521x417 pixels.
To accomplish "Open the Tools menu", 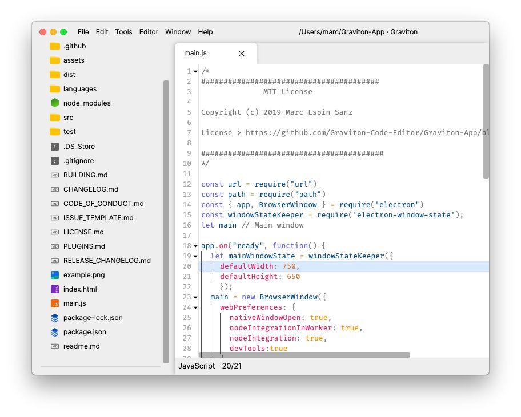I will coord(123,32).
